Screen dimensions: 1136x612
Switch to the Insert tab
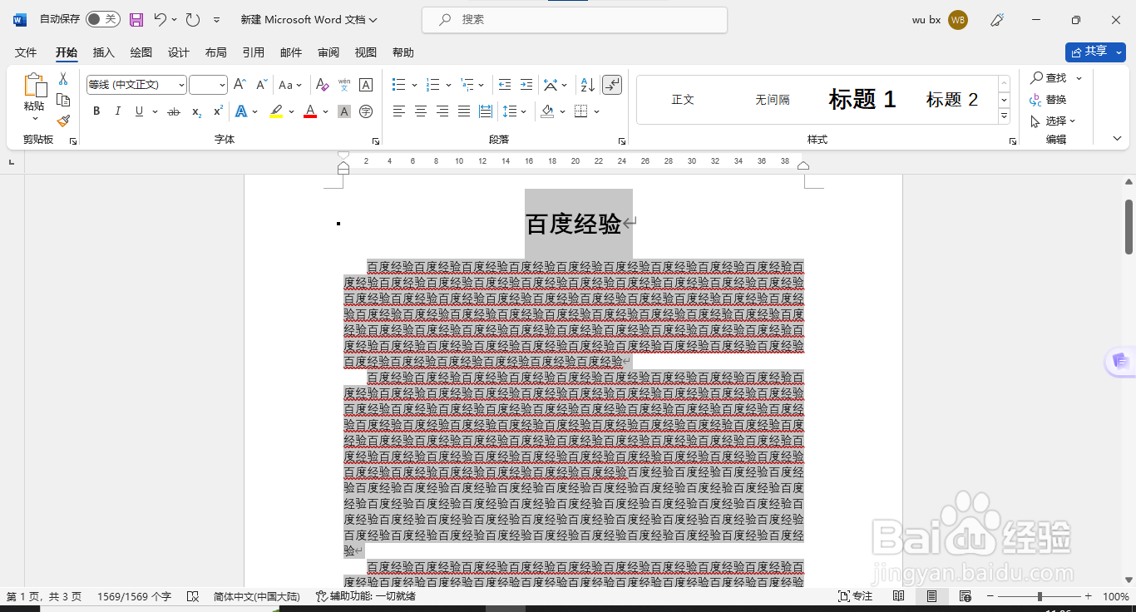click(x=104, y=52)
